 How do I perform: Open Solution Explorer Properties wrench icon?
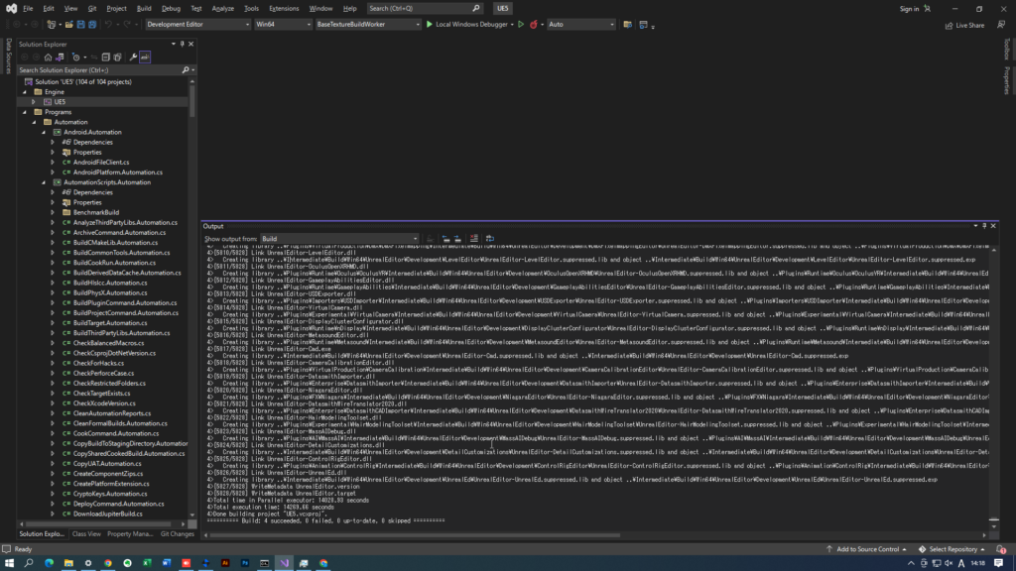[x=133, y=57]
